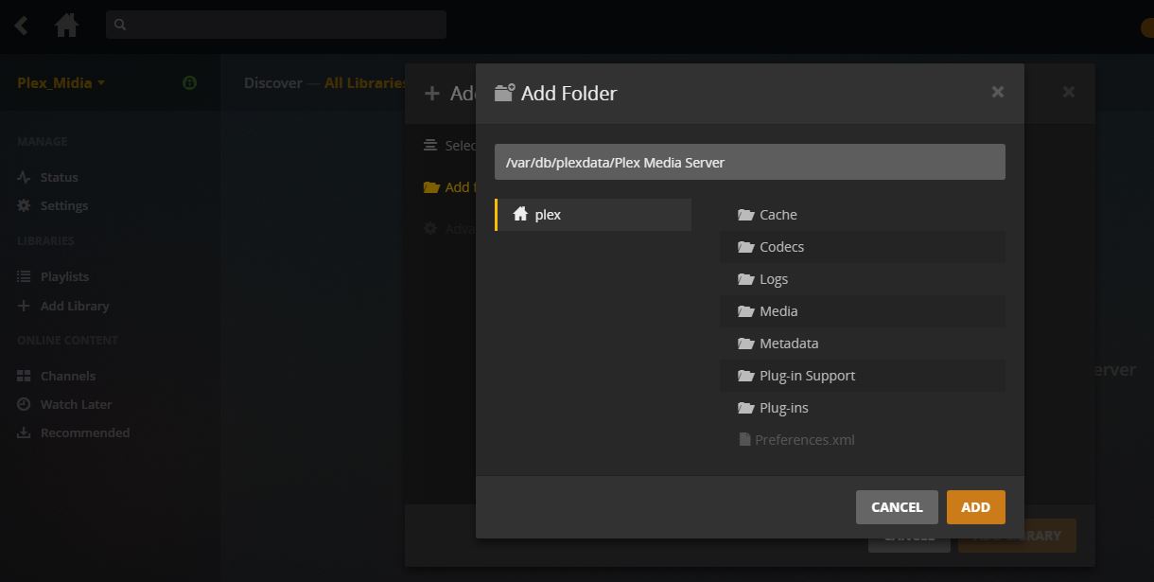The image size is (1154, 582).
Task: Open the Cache folder
Action: [x=863, y=215]
